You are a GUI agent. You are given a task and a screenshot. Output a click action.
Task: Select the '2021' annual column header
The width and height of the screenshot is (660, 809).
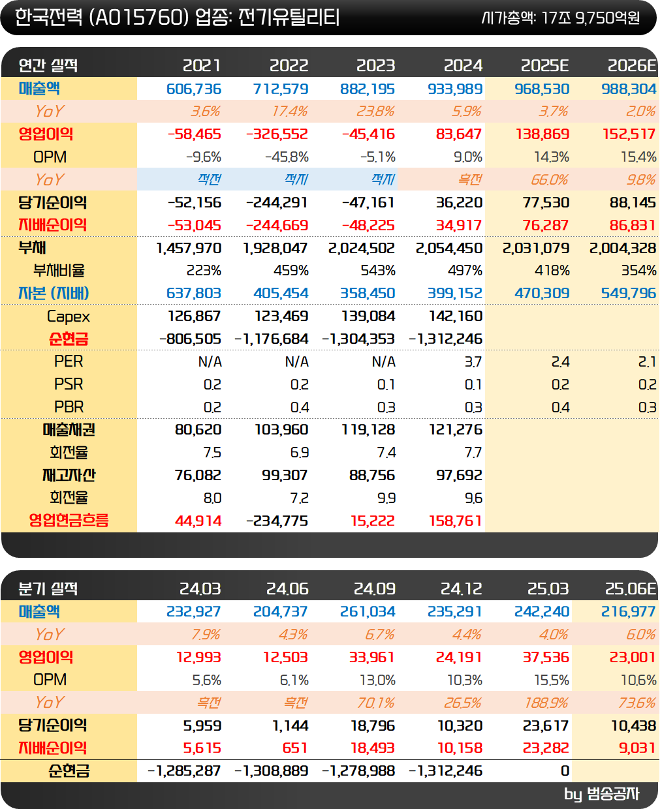click(x=202, y=65)
